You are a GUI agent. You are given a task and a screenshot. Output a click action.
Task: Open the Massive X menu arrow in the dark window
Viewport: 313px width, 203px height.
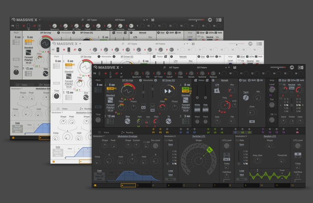coord(121,68)
